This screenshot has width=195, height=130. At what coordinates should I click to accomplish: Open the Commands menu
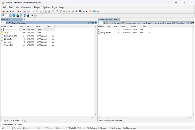click(x=26, y=7)
